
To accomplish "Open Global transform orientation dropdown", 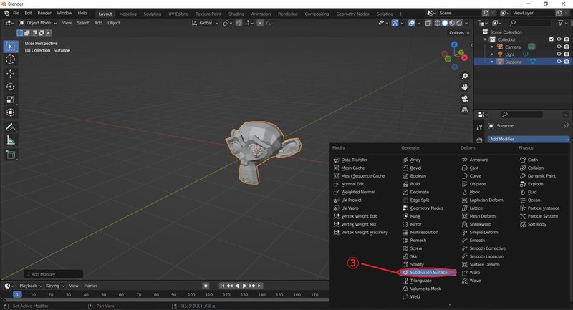I will tap(205, 23).
